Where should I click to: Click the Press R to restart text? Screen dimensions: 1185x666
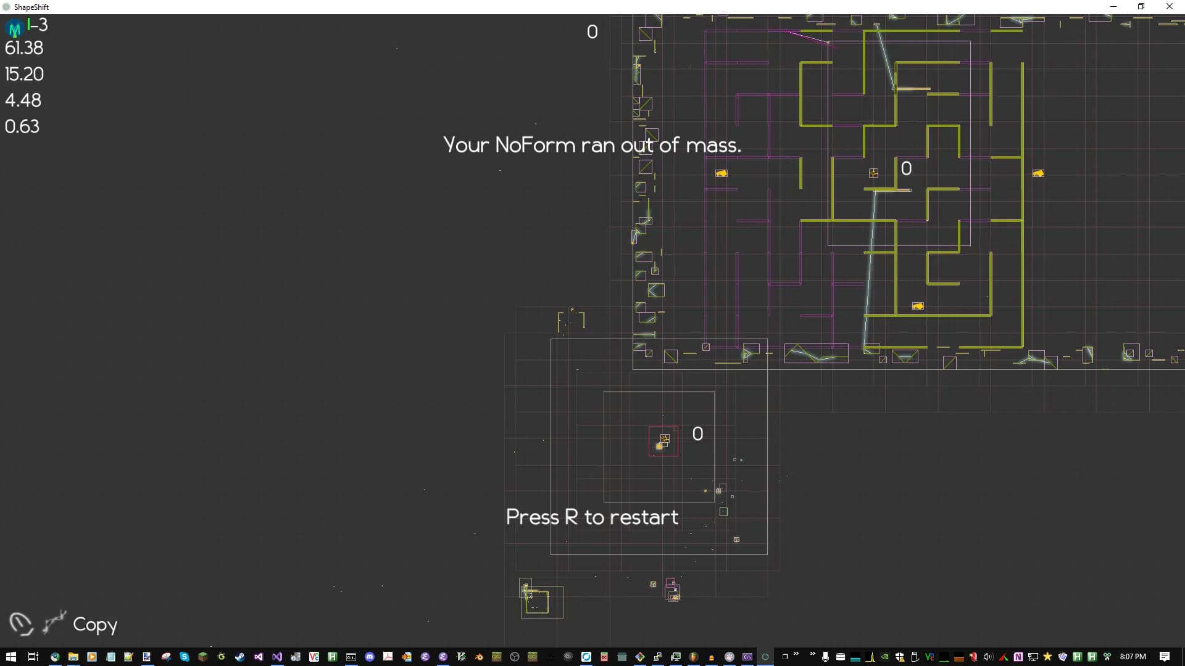(x=592, y=517)
